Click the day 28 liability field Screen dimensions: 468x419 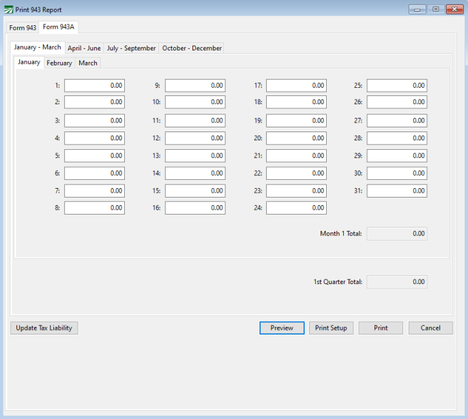click(397, 138)
